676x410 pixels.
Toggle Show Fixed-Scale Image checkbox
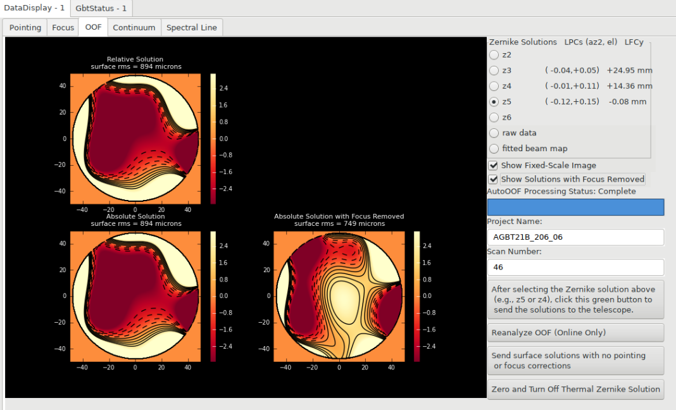coord(493,166)
